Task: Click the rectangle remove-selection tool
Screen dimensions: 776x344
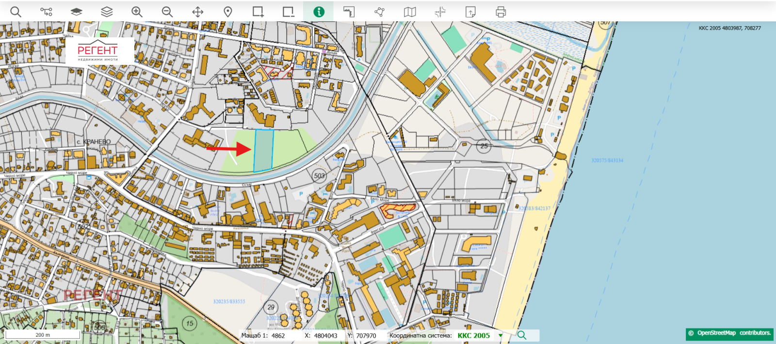Action: pyautogui.click(x=289, y=12)
